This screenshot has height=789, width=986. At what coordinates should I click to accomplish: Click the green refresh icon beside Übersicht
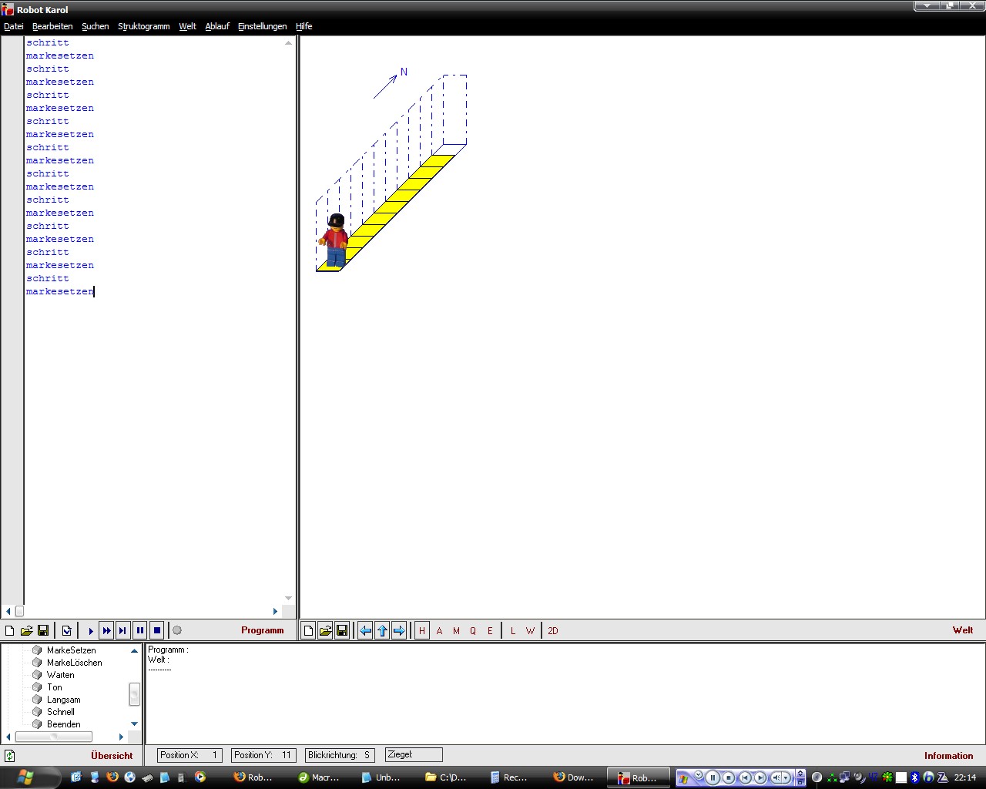coord(10,756)
